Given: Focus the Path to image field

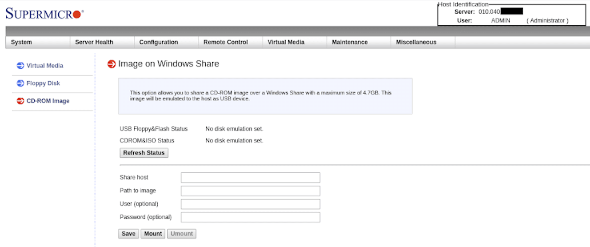Looking at the screenshot, I should click(x=250, y=191).
